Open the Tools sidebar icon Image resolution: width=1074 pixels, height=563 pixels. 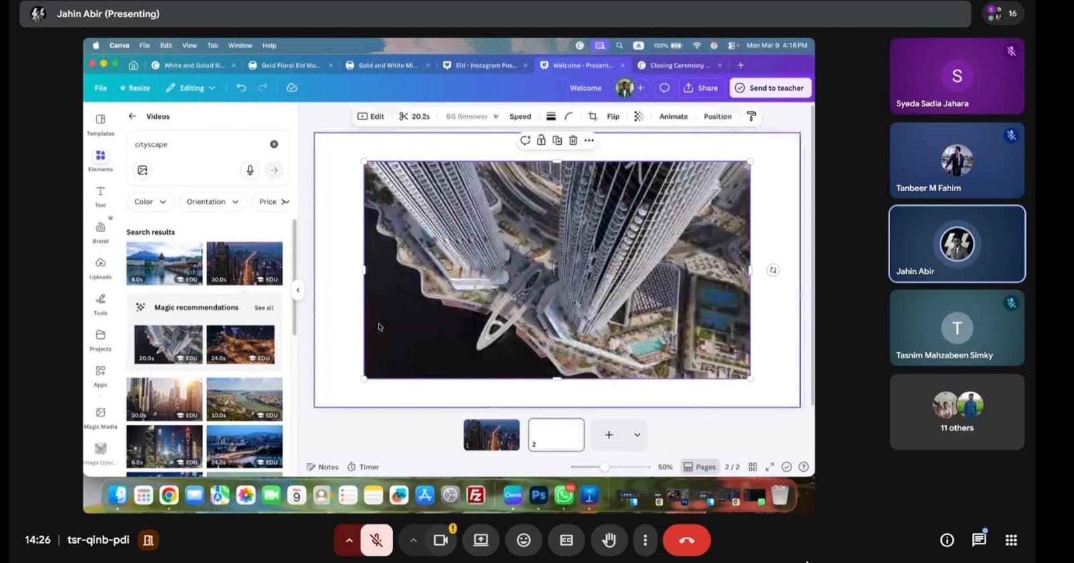point(100,303)
